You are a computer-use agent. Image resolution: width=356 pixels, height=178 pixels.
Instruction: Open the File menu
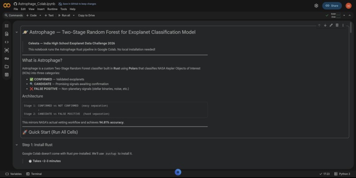point(15,9)
